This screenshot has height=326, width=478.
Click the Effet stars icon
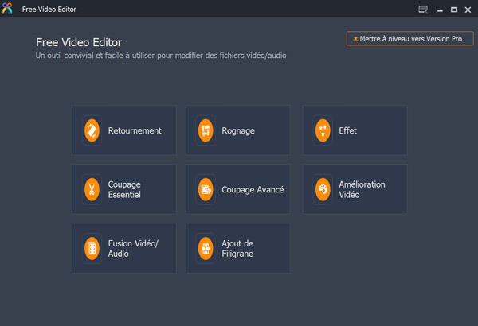pos(323,130)
